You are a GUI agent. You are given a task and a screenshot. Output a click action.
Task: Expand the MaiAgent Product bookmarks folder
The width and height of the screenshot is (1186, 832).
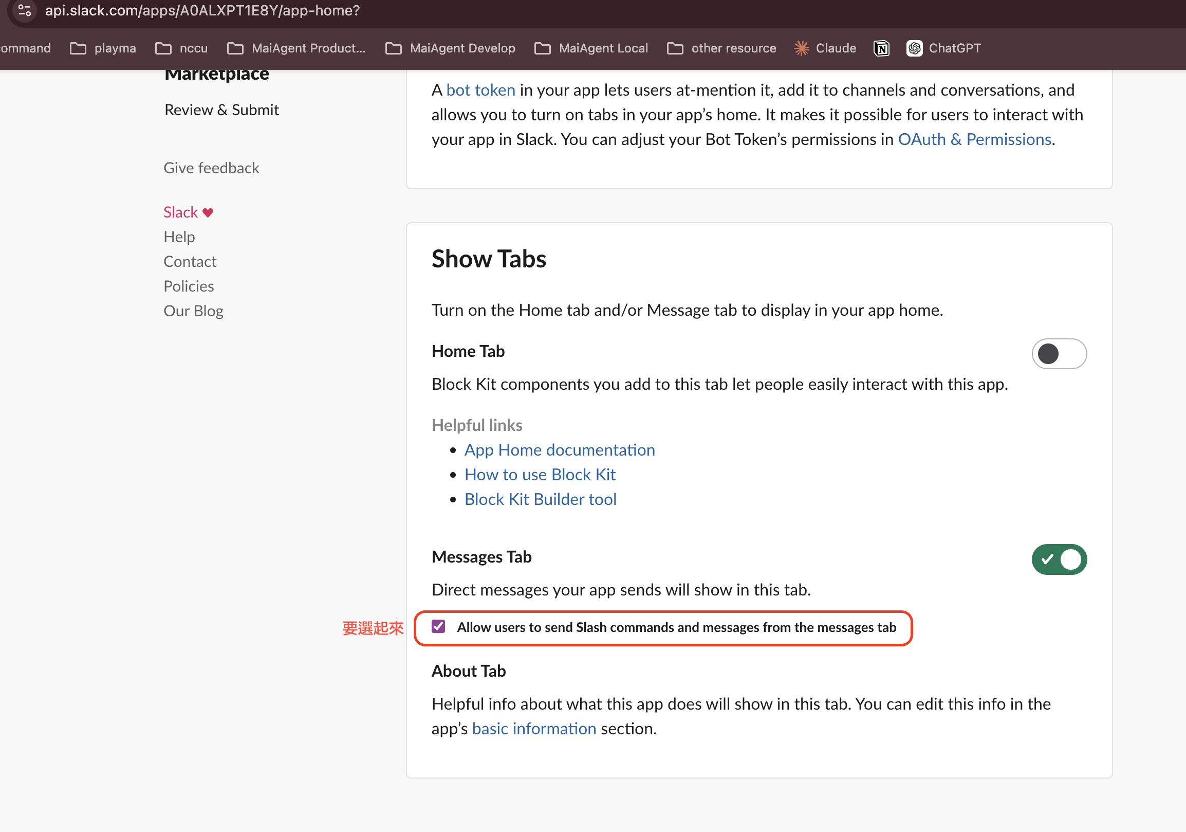click(x=296, y=48)
